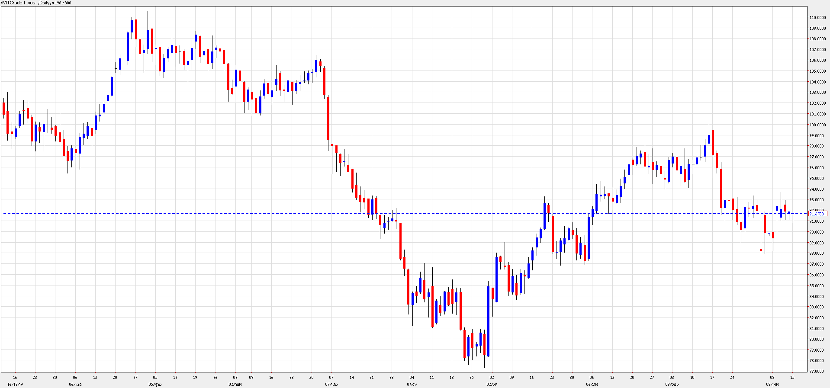Click the 102.0000 price axis label
This screenshot has width=830, height=388.
817,103
